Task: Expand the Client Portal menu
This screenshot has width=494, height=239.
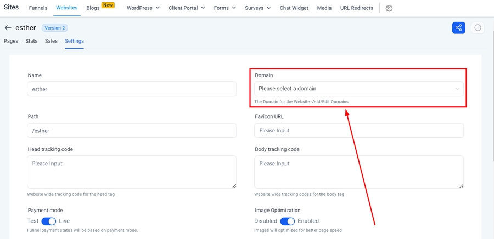Action: click(187, 8)
